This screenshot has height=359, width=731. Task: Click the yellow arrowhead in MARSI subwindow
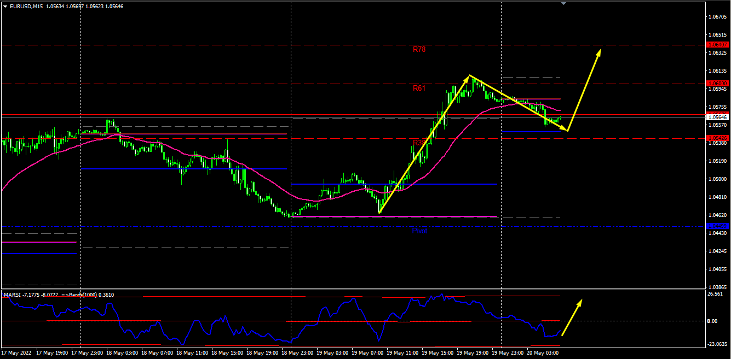[x=580, y=302]
